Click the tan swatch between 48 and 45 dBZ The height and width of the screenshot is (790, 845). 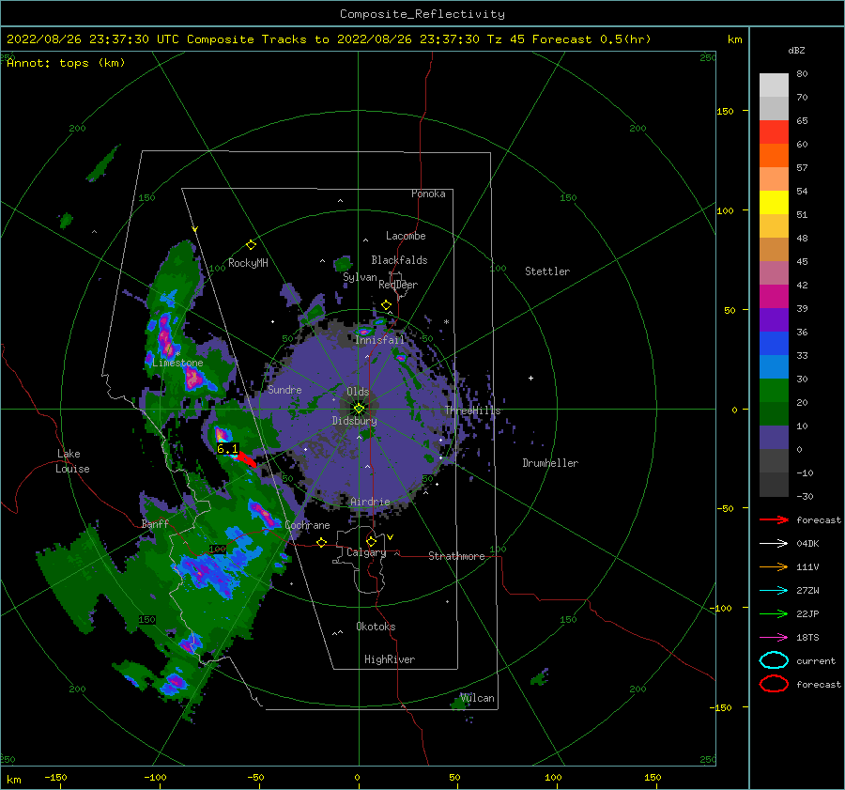point(774,250)
